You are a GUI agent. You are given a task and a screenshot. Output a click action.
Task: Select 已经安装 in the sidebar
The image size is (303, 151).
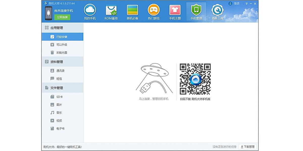(x=62, y=37)
